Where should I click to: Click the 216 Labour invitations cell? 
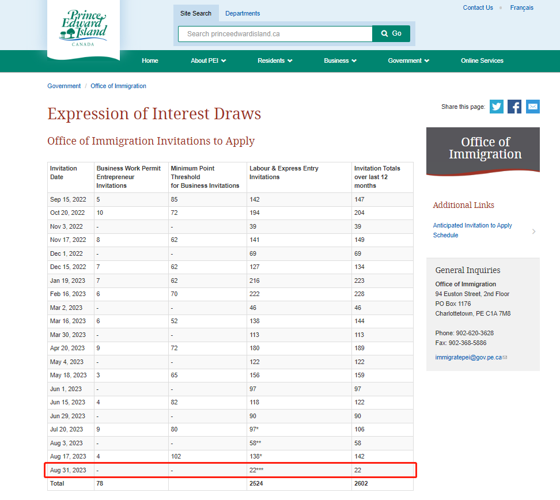tap(299, 281)
